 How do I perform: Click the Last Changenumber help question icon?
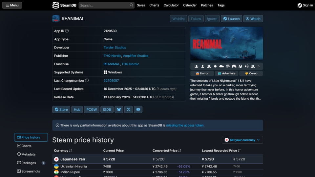point(87,80)
